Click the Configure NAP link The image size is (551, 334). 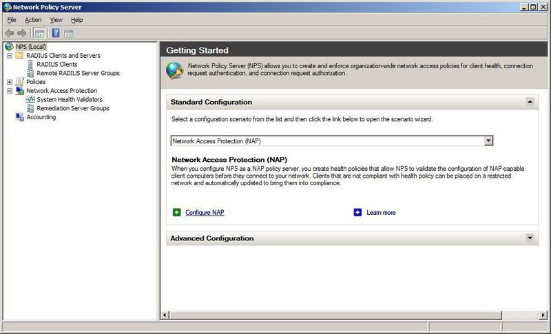click(205, 213)
